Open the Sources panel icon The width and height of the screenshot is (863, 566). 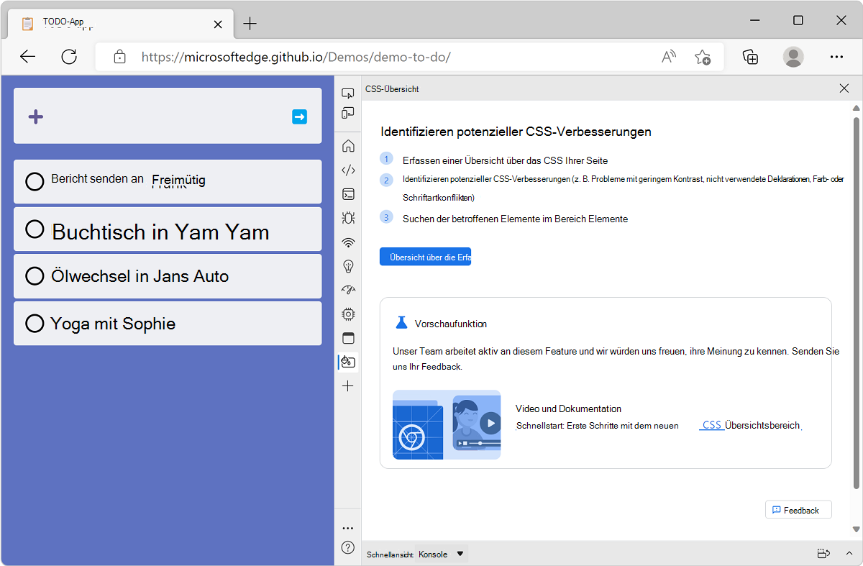348,169
